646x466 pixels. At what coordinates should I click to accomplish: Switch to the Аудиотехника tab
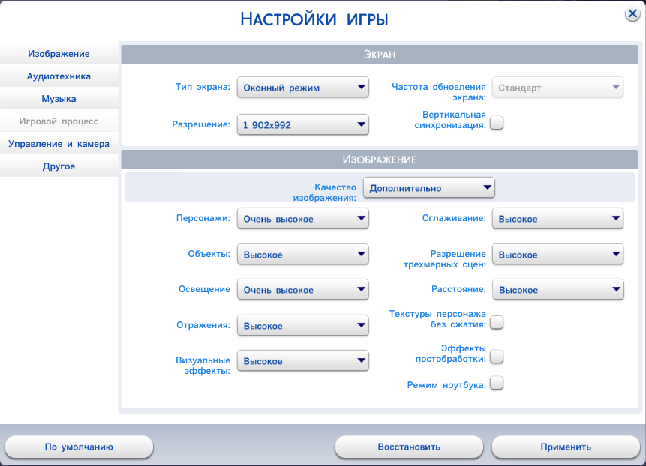[59, 76]
